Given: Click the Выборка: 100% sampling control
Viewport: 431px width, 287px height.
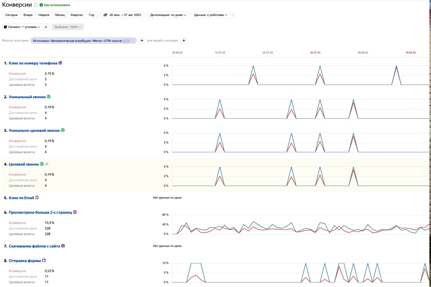Looking at the screenshot, I should [x=67, y=27].
